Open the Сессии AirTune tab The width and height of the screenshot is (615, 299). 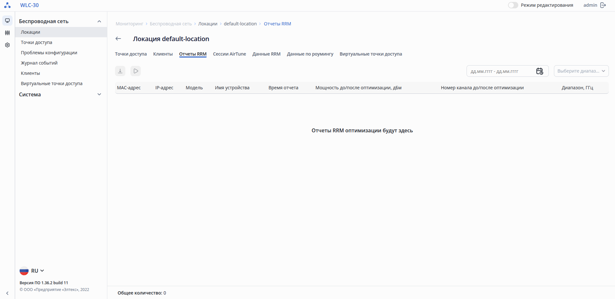(x=229, y=54)
